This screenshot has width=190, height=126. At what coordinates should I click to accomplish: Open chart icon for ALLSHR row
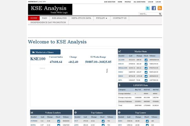146,60
